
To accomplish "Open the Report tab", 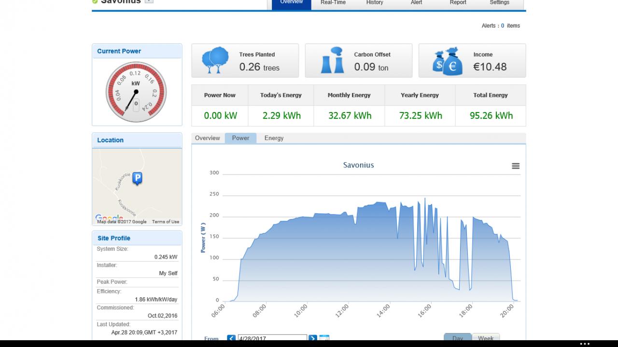I will tap(458, 3).
